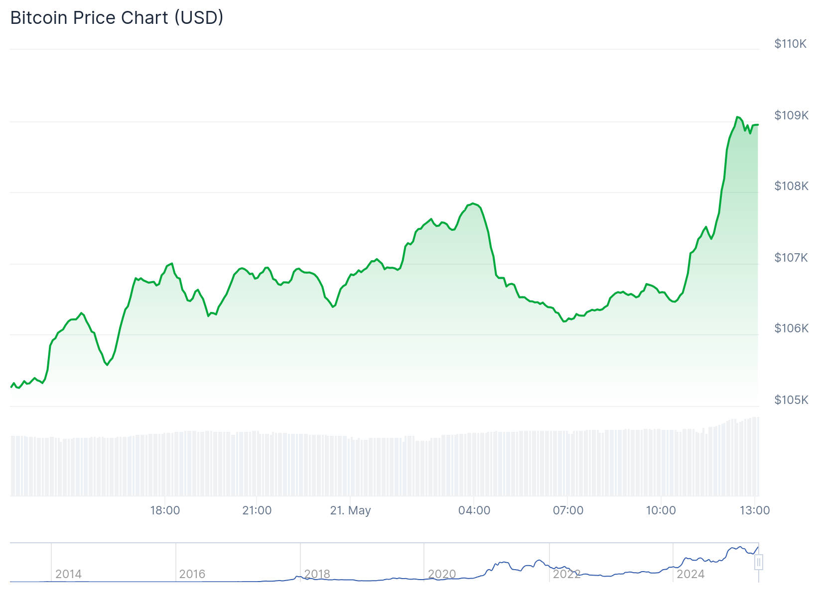
Task: Click the $105K price axis label
Action: 791,400
